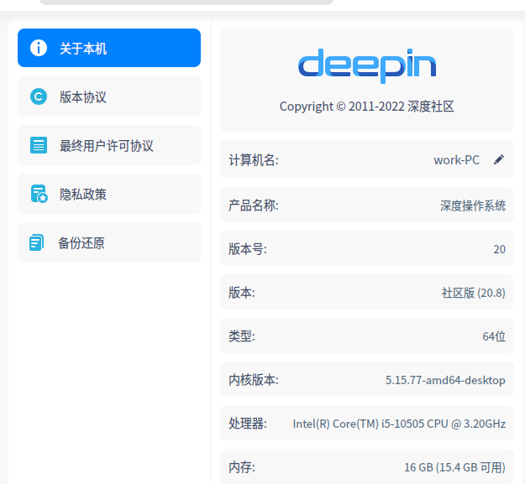Screen dimensions: 525x484
Task: Click the deepin logo
Action: pyautogui.click(x=367, y=66)
